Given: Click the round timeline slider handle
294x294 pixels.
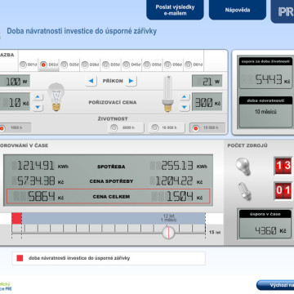Looking at the screenshot, I should [168, 233].
